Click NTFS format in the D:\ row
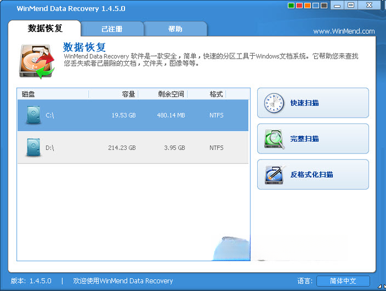386x291 pixels. tap(216, 148)
